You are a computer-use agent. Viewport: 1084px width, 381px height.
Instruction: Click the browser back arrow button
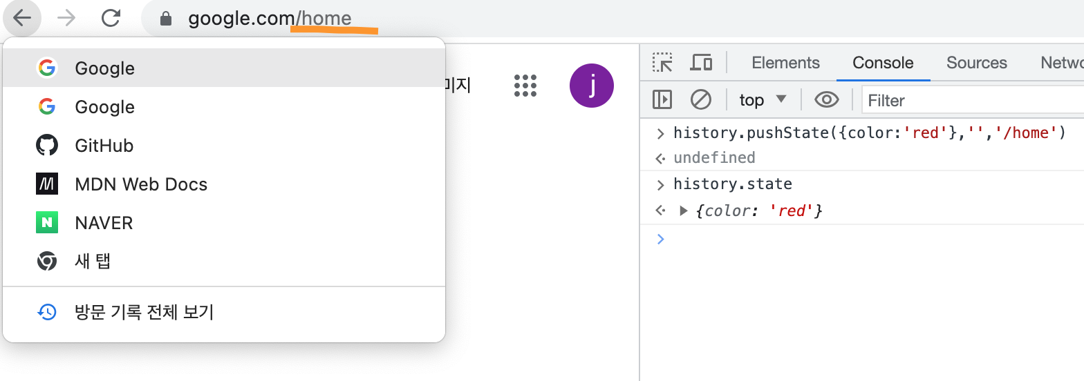(x=22, y=18)
